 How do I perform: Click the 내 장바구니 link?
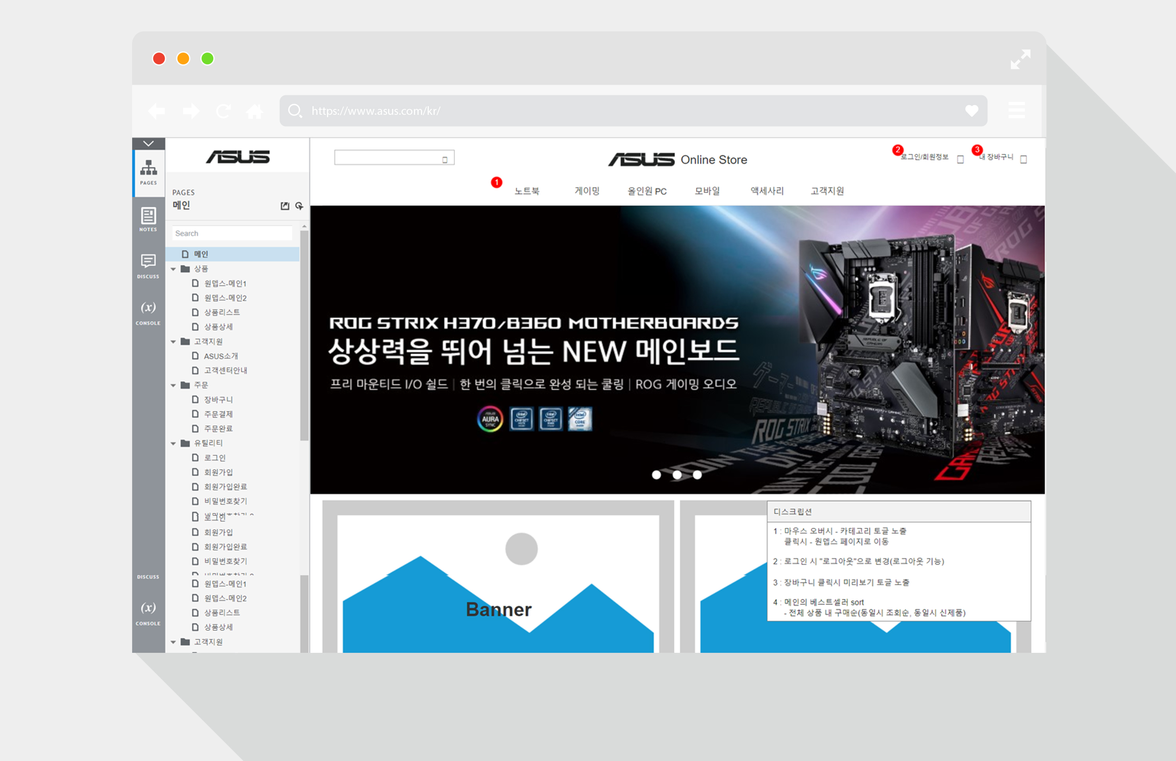(996, 156)
